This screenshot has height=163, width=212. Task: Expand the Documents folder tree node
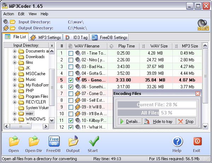pos(15,51)
